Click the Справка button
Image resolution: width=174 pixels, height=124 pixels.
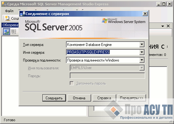pos(104,98)
